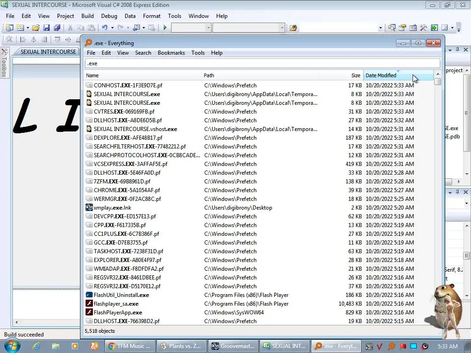Open the Start Page green arrow icon
471x353 pixels.
434,28
